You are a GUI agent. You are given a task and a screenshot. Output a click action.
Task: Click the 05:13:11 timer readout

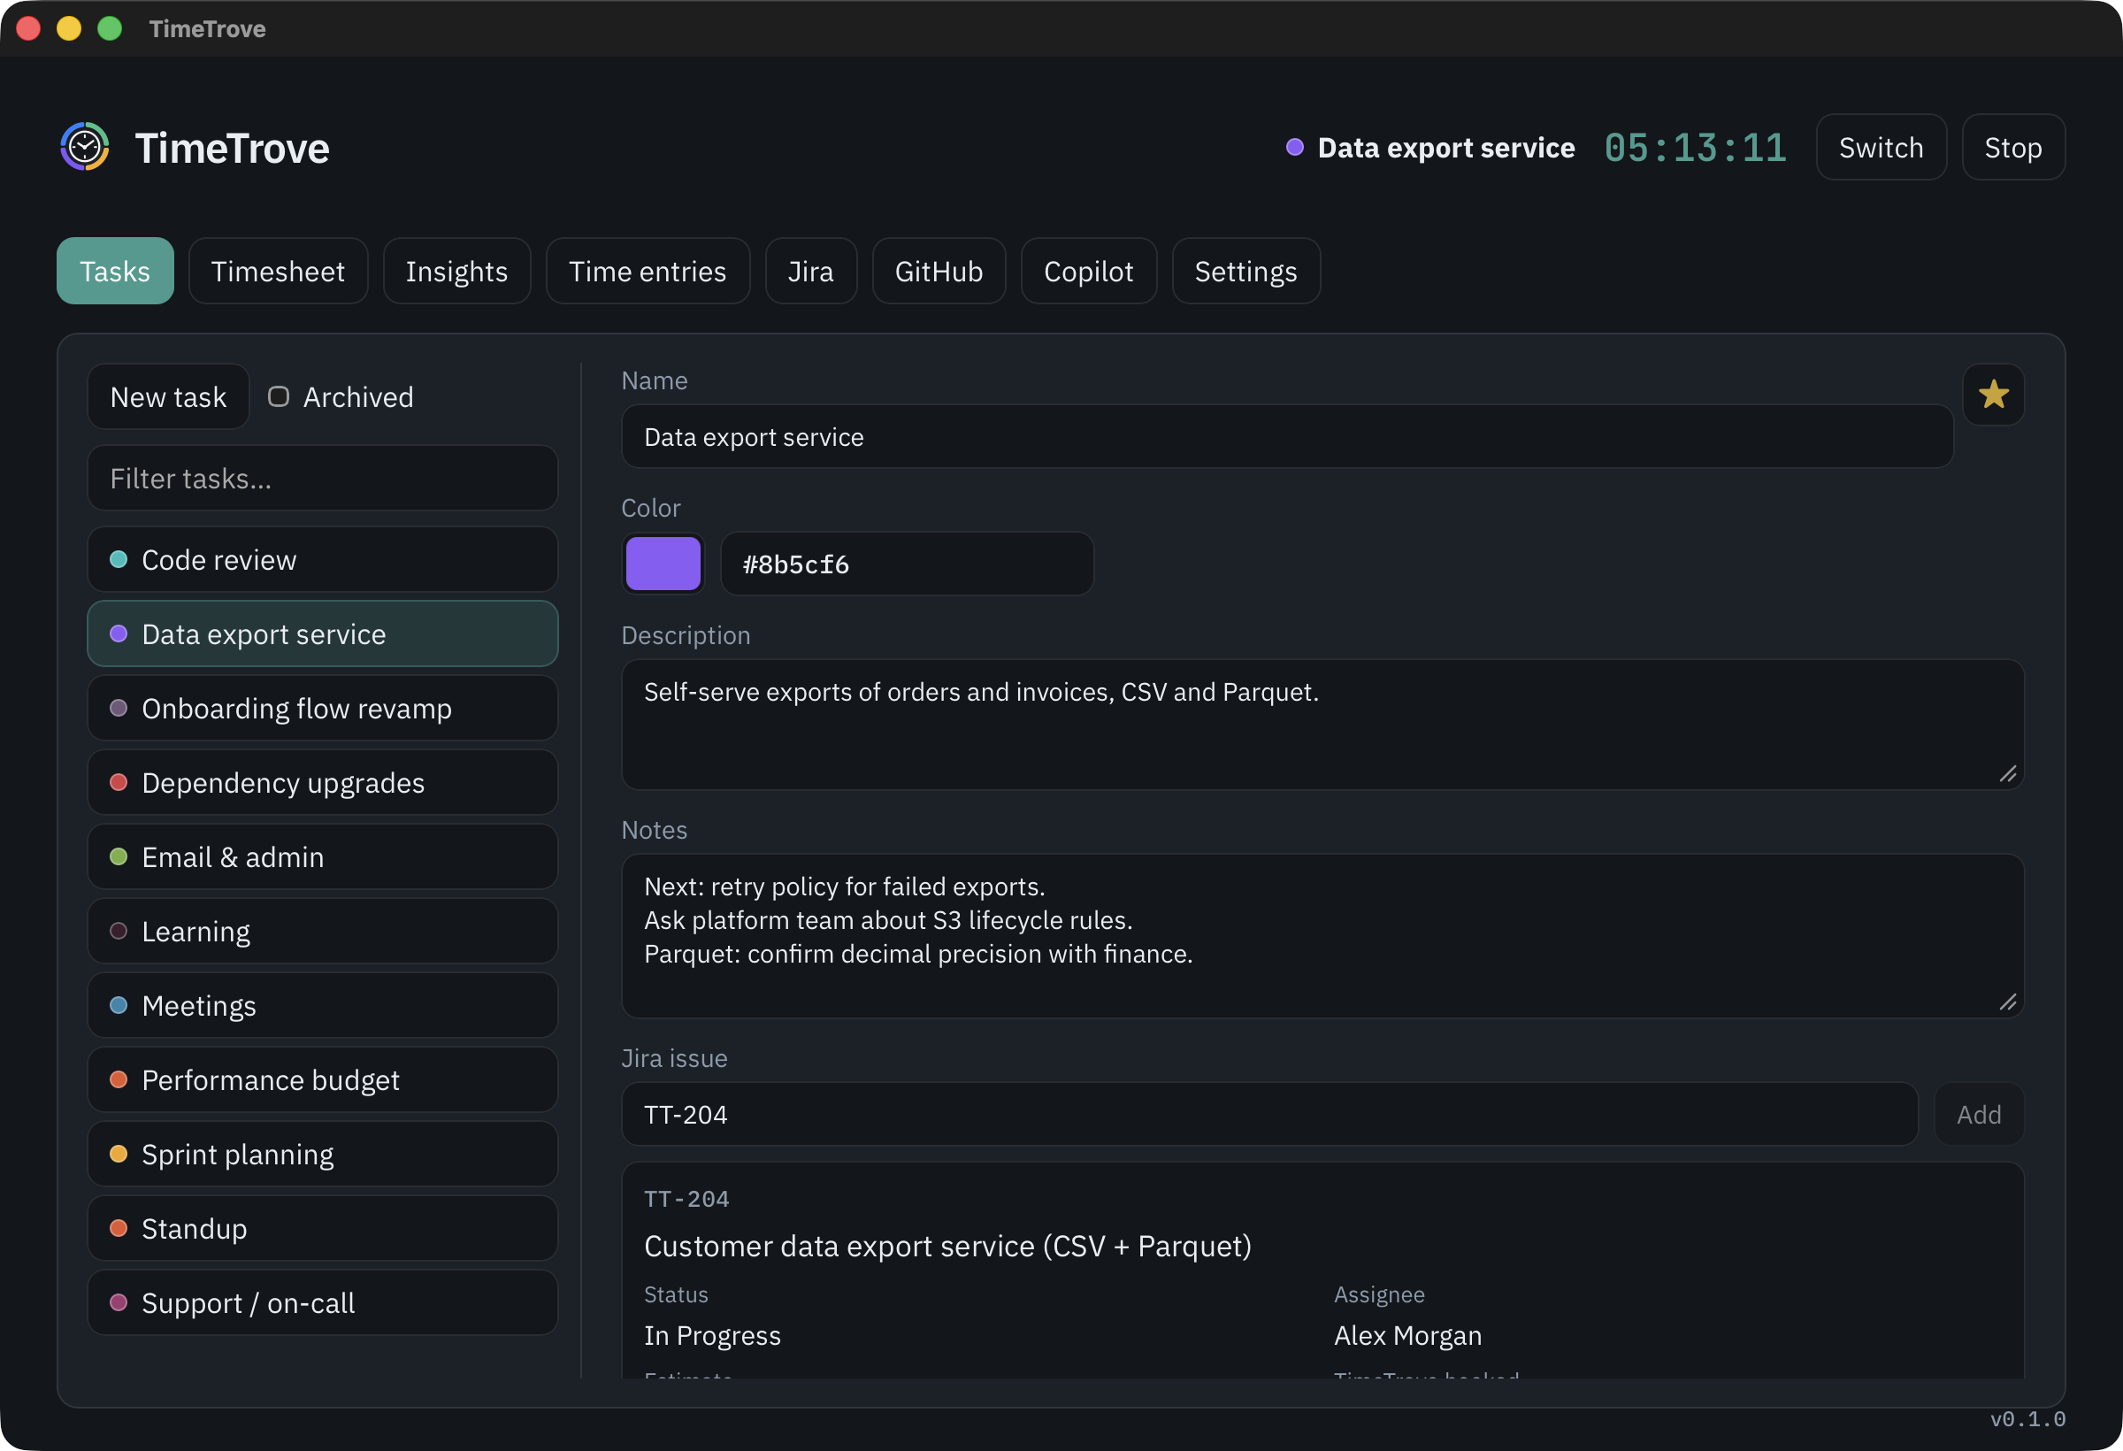(1696, 148)
